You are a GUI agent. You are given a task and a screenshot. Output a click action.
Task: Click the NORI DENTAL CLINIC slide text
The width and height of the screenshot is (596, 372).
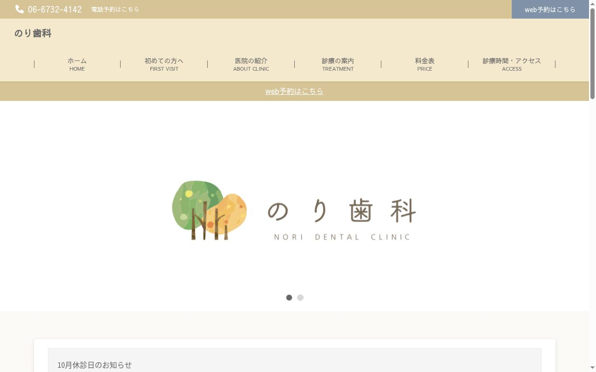point(342,237)
